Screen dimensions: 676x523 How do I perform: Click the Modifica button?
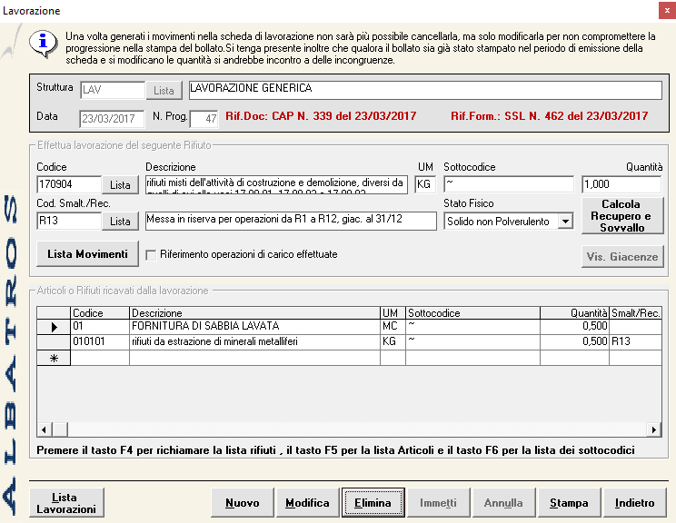pos(307,503)
